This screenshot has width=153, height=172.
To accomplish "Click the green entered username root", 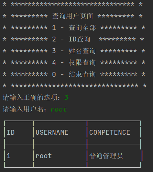I will click(x=59, y=109).
